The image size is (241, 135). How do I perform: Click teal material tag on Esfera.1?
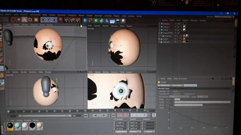tap(184, 27)
